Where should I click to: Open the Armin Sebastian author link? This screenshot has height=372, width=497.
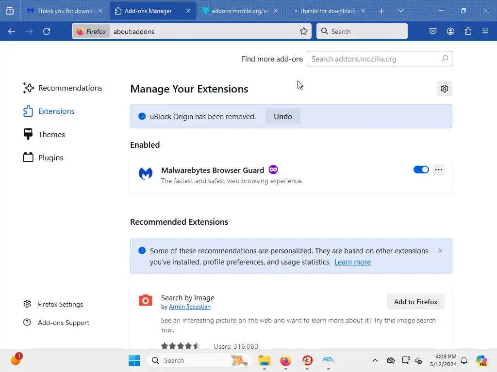point(190,307)
